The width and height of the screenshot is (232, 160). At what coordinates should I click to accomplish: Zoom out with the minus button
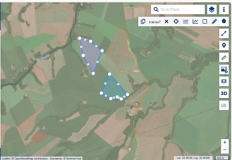225,150
